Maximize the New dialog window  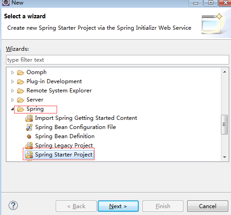210,3
